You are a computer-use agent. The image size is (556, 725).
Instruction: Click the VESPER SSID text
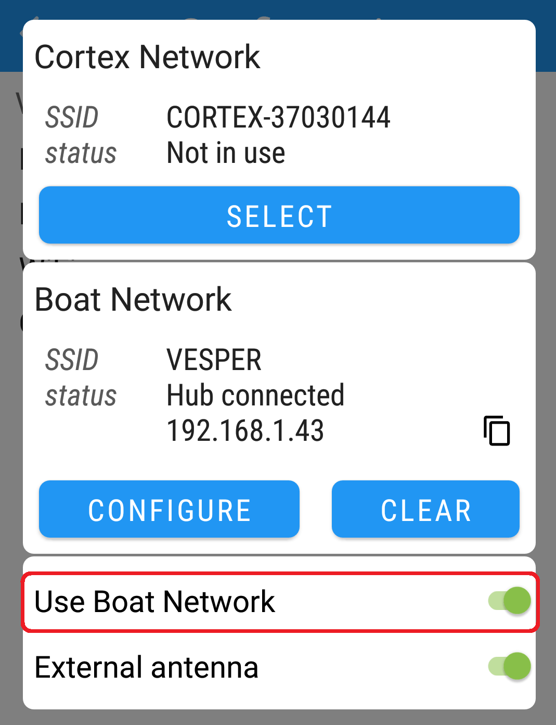point(214,360)
